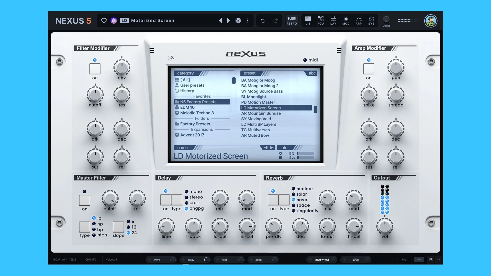Open the LIB library panel
The width and height of the screenshot is (491, 276).
pos(308,20)
